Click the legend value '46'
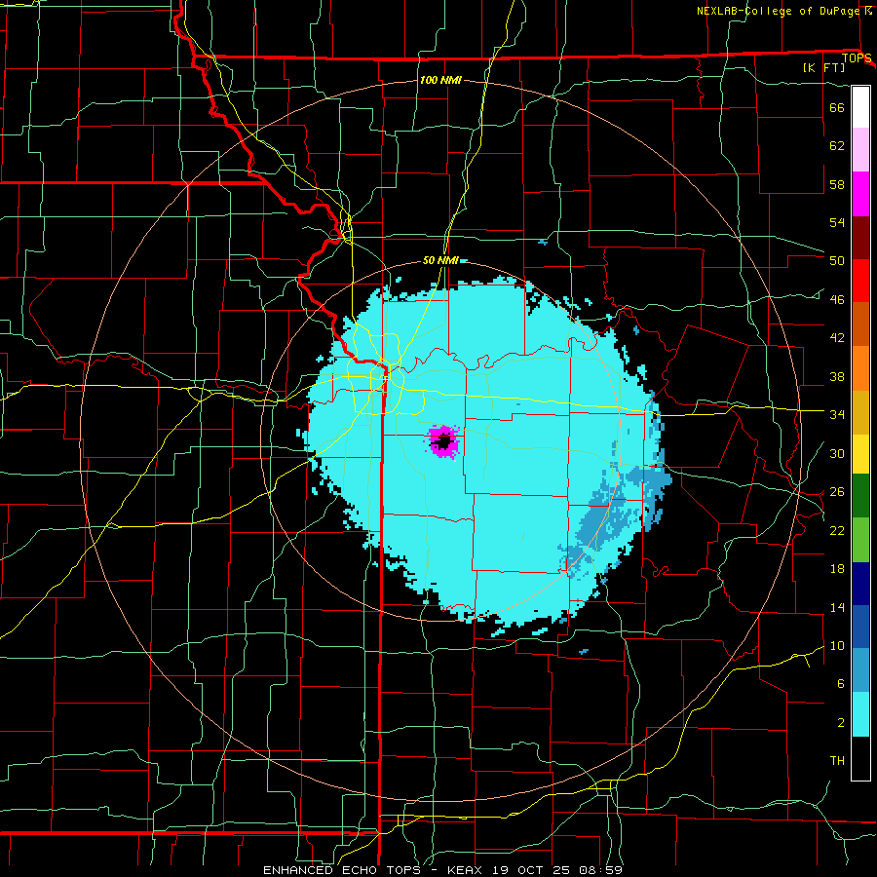877x877 pixels. click(837, 300)
